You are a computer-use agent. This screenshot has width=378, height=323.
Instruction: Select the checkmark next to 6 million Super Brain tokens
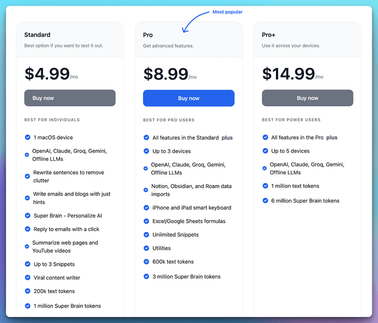tap(265, 201)
